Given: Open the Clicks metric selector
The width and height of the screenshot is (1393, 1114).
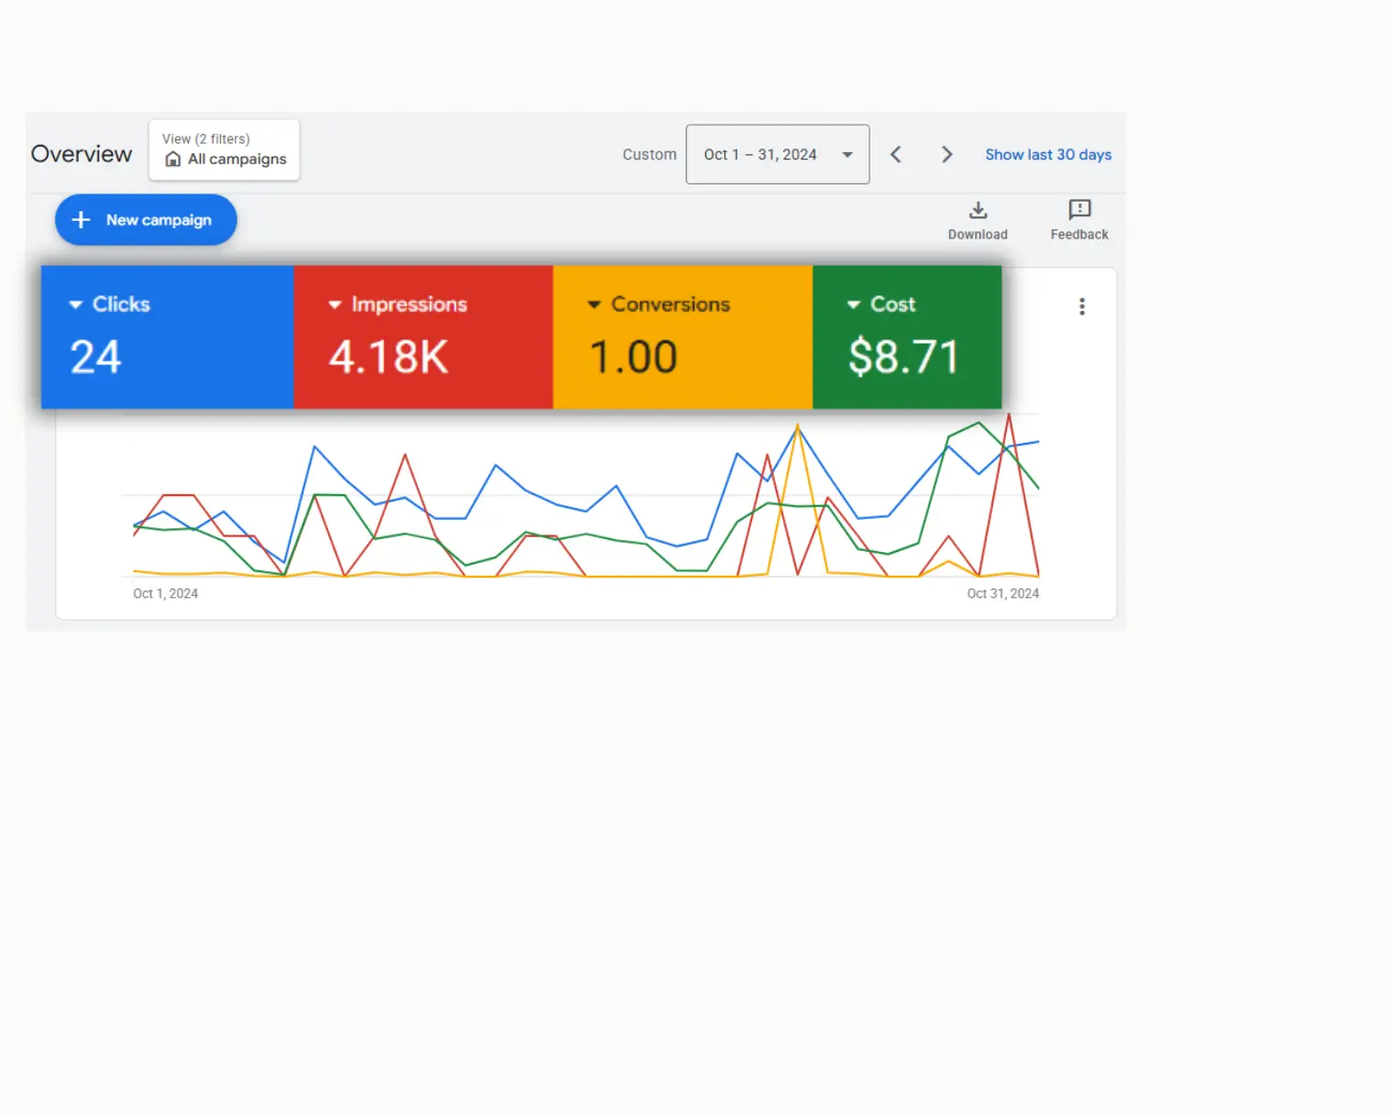Looking at the screenshot, I should pyautogui.click(x=75, y=303).
